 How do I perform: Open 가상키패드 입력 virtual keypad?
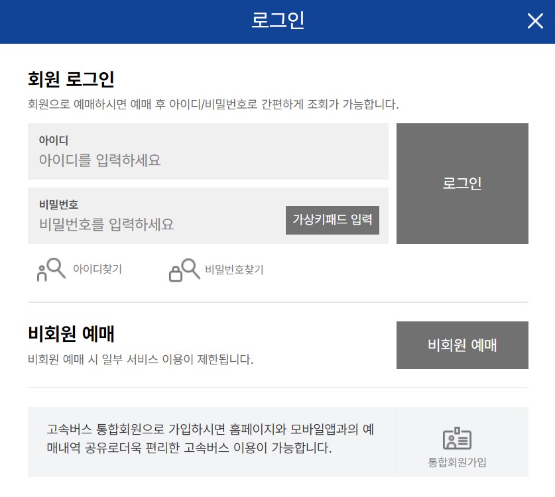coord(332,220)
